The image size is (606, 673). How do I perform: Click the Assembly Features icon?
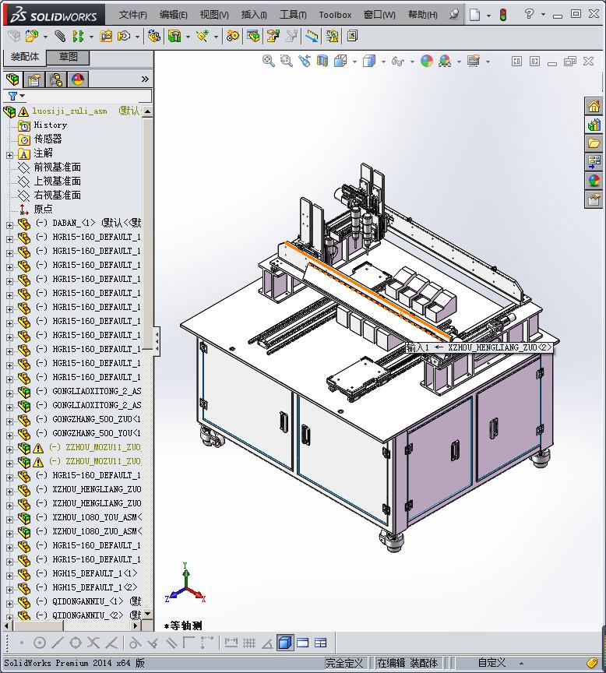(174, 36)
